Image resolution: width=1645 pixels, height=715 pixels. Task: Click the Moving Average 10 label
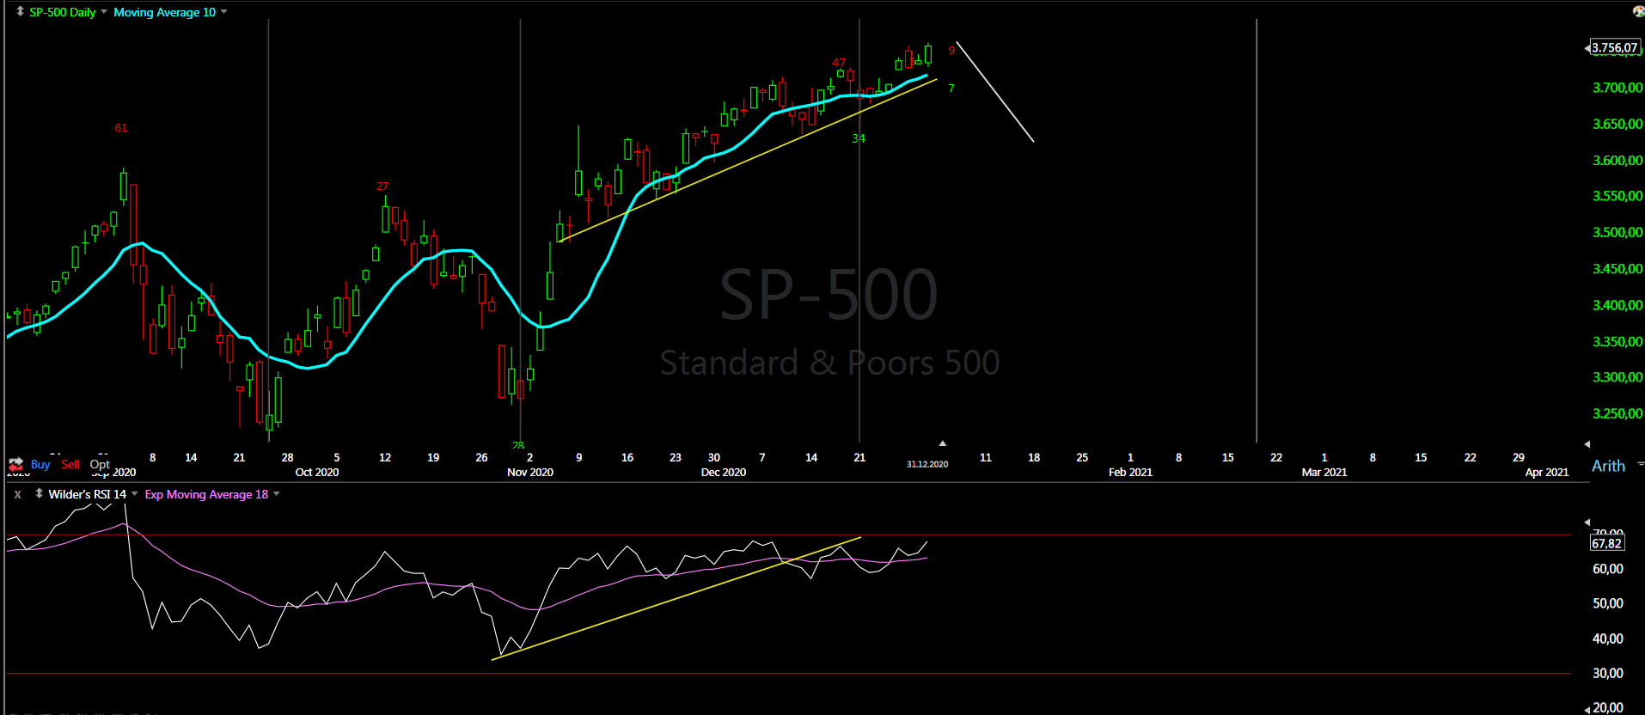(165, 12)
